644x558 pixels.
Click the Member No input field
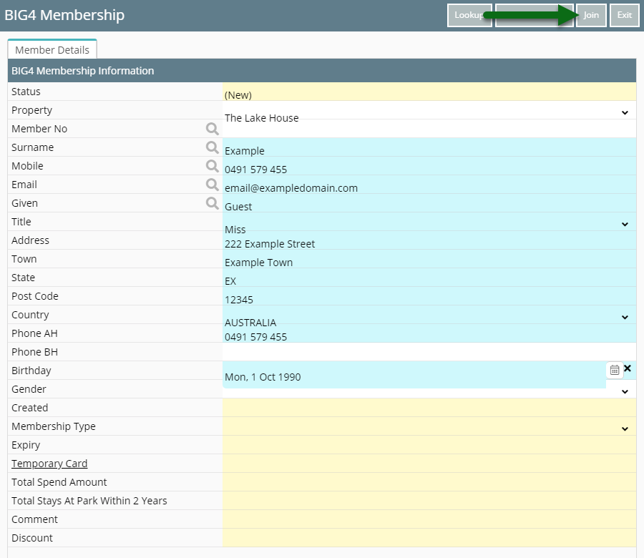tap(429, 129)
